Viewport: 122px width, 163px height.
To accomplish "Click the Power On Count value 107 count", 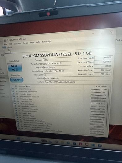I will click(102, 70).
